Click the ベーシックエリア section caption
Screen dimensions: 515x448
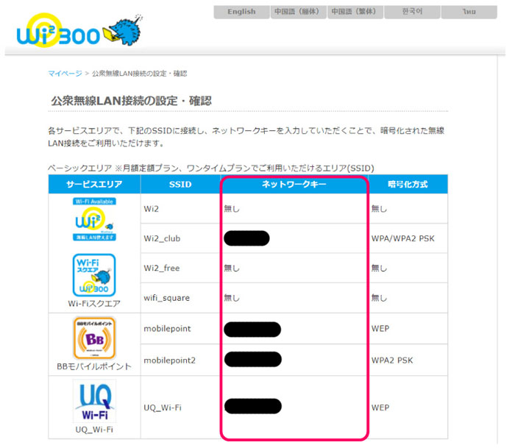211,168
